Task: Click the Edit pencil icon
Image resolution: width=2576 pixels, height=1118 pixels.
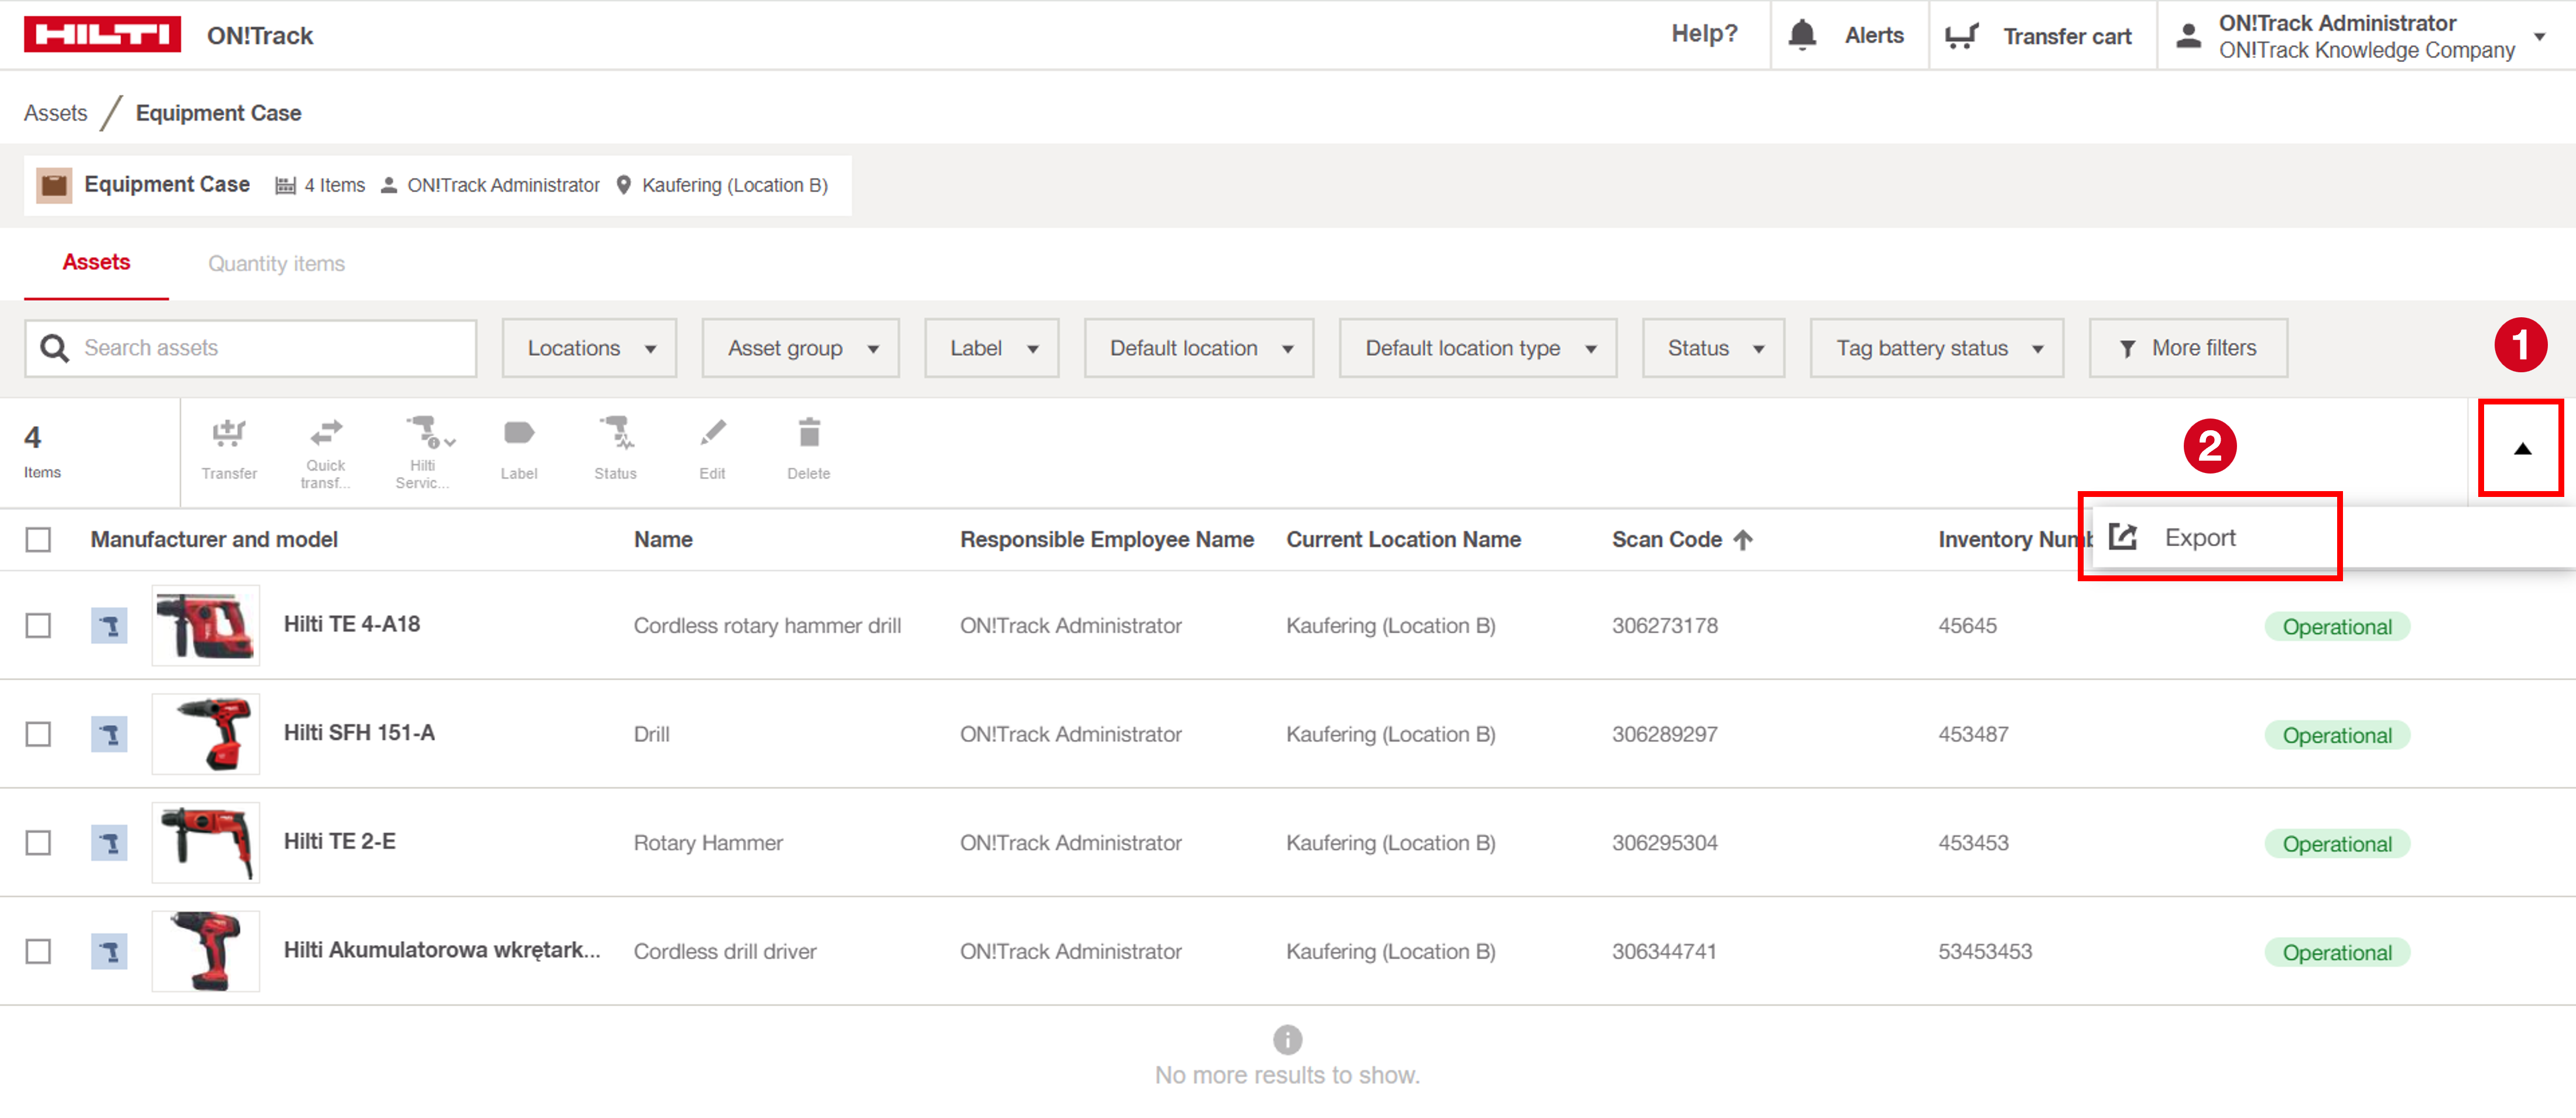Action: [712, 434]
